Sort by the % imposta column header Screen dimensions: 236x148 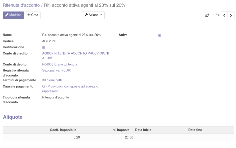pos(121,130)
